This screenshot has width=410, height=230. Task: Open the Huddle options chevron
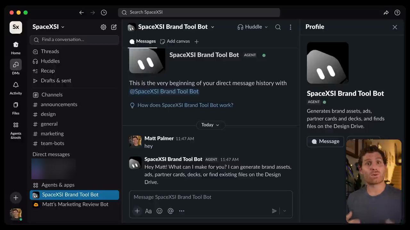point(266,27)
